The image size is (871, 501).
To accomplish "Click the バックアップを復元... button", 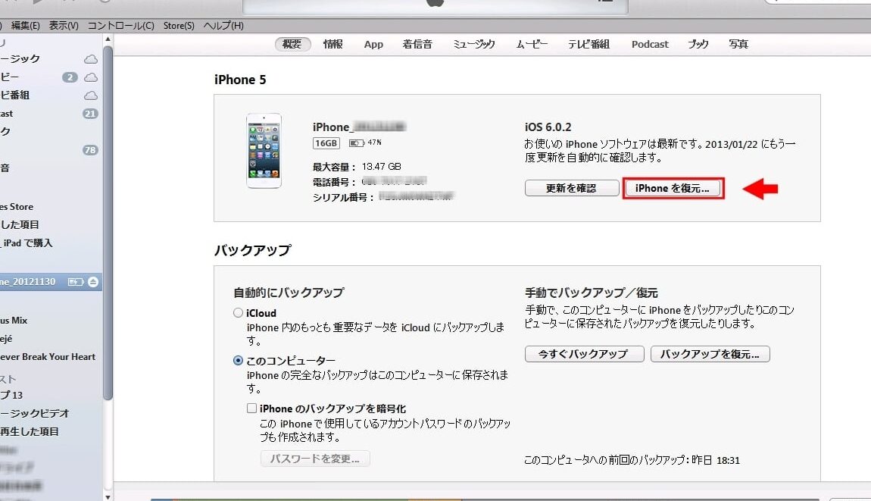I will tap(710, 354).
